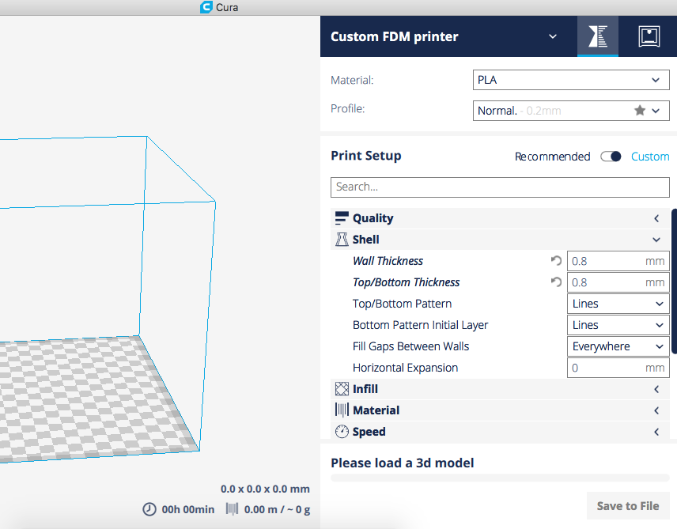The height and width of the screenshot is (529, 677).
Task: Open Fill Gaps Between Walls dropdown
Action: coord(618,346)
